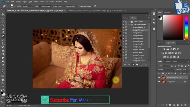Expand the Vintage Shadow action
The image size is (190, 107).
pos(131,41)
